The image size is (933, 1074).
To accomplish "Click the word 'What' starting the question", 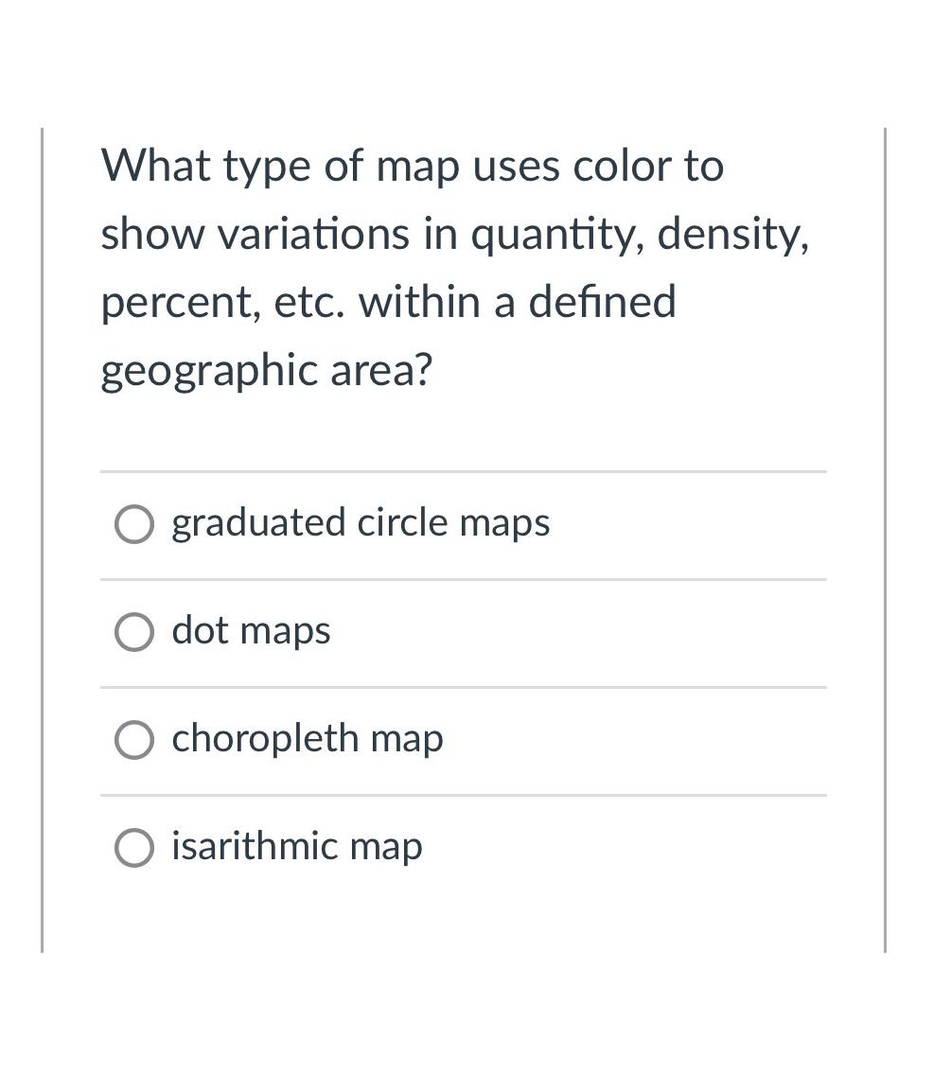I will pos(156,166).
